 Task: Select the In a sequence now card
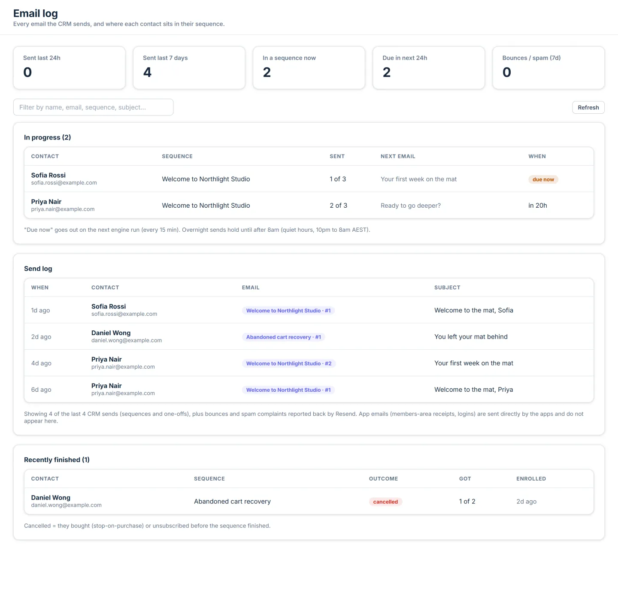(309, 68)
